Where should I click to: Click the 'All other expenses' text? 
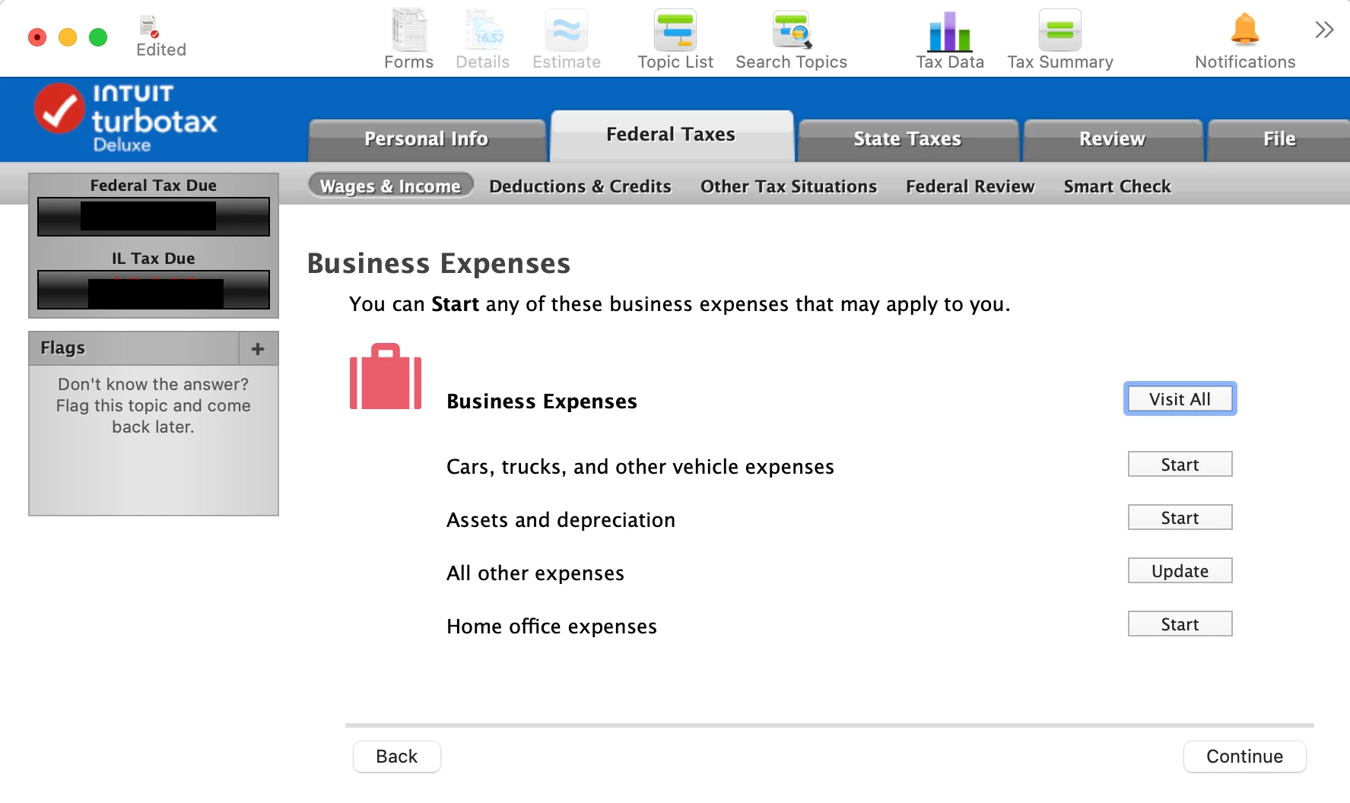pos(535,573)
